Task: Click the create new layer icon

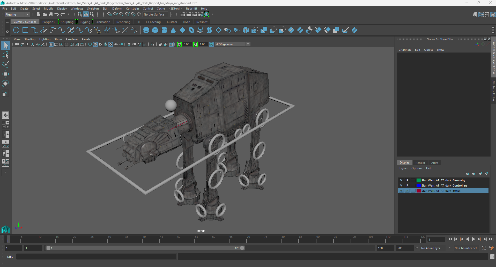Action: coord(480,174)
